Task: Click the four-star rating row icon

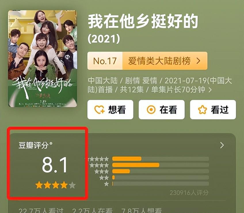Action: [99, 165]
